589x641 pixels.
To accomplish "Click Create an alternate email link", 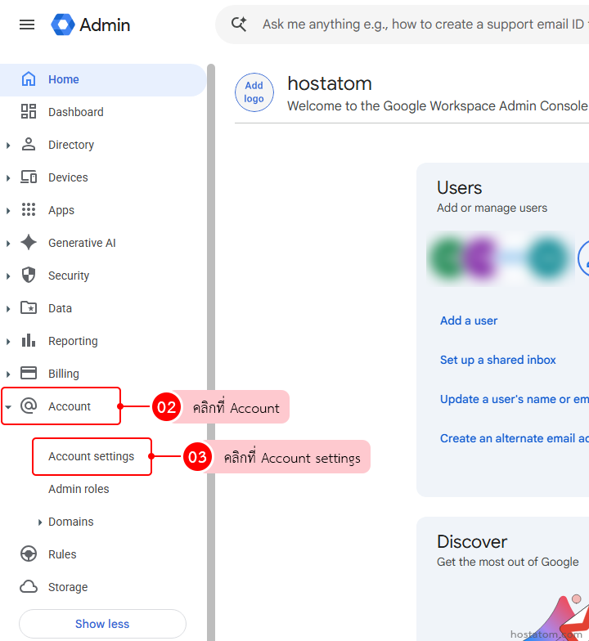I will (514, 438).
